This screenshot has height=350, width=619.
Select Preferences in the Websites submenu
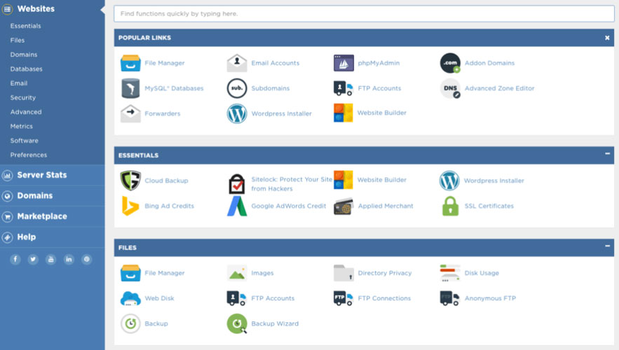coord(29,155)
